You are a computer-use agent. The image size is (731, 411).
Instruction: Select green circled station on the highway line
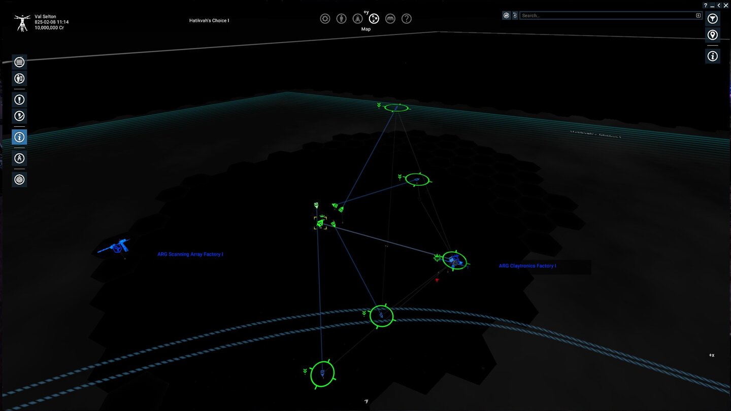pyautogui.click(x=382, y=316)
